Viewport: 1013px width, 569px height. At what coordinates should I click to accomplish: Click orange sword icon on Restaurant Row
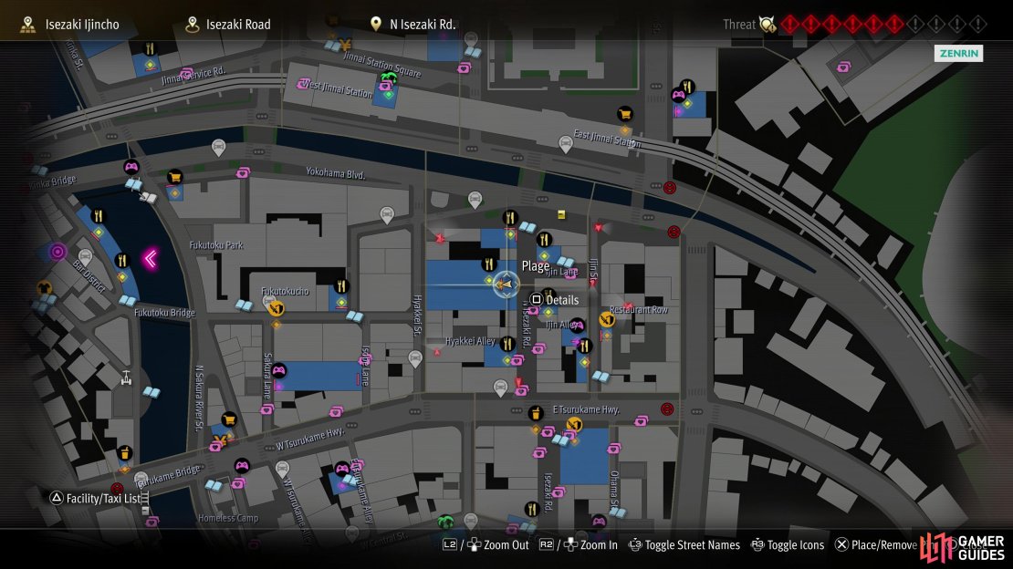pos(606,319)
